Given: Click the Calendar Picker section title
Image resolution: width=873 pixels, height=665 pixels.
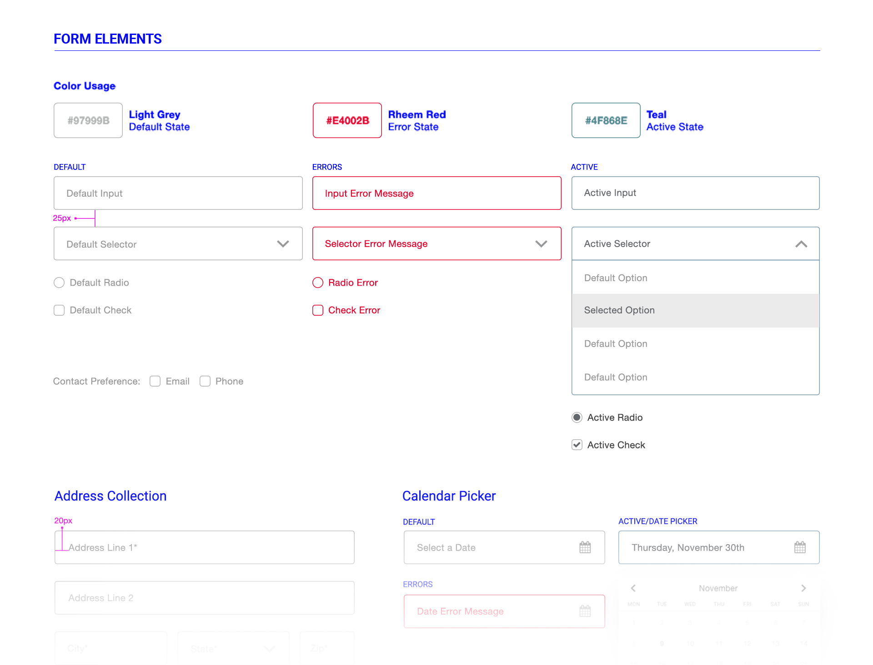Looking at the screenshot, I should click(449, 496).
